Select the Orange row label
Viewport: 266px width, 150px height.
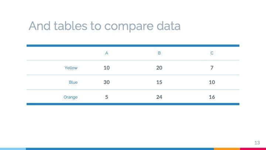(71, 97)
